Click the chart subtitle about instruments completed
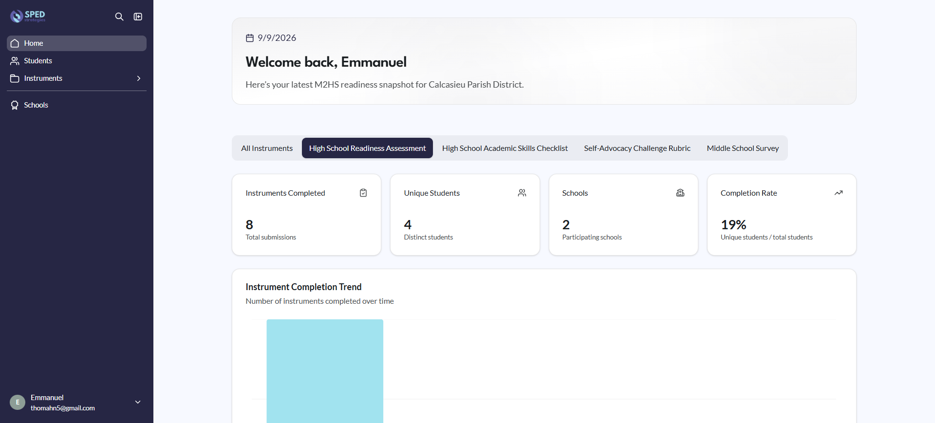This screenshot has height=423, width=935. click(x=319, y=301)
